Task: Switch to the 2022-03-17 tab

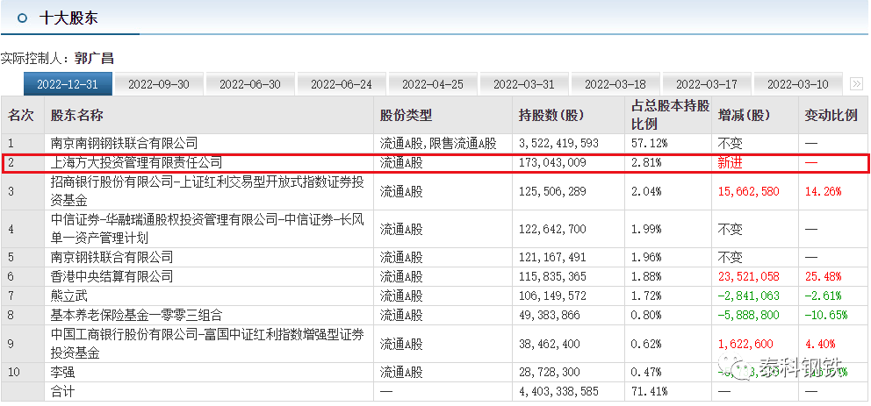Action: [707, 84]
